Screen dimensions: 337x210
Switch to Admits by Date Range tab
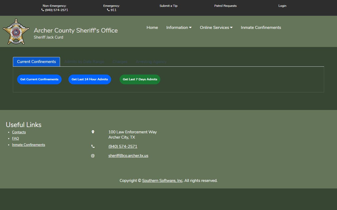point(84,62)
